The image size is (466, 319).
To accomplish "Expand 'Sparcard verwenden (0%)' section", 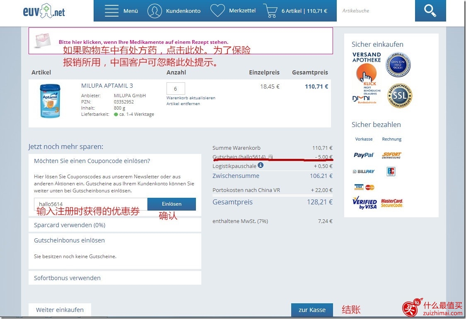I will pos(115,225).
